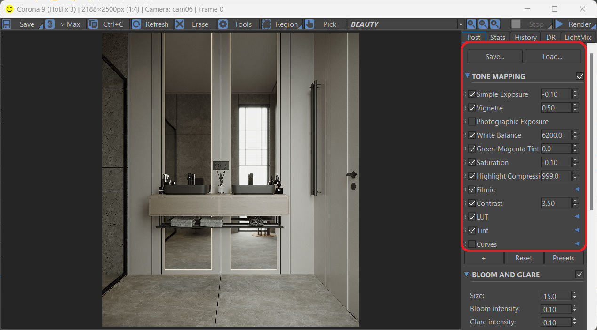Toggle the Contrast checkbox

coord(472,203)
